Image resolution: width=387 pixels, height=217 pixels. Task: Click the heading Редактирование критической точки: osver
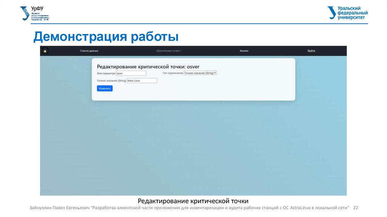(148, 67)
